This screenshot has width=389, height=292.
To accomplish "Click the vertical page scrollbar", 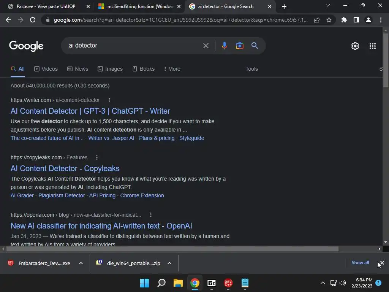I will click(x=386, y=60).
